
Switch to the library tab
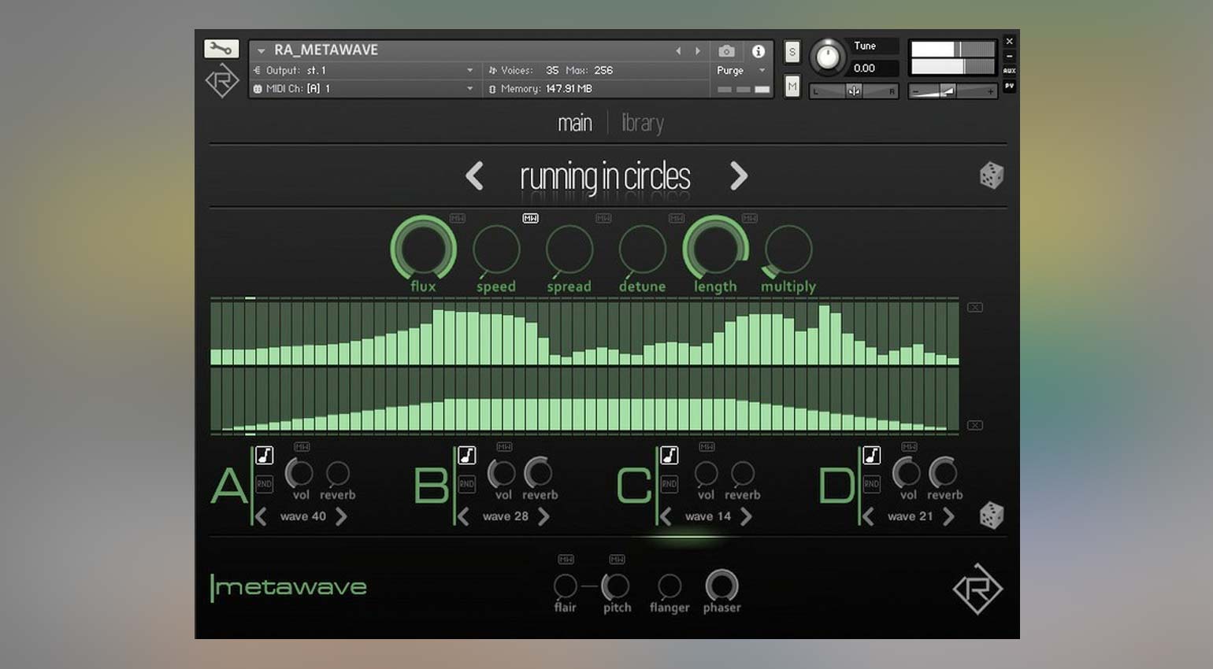click(642, 124)
